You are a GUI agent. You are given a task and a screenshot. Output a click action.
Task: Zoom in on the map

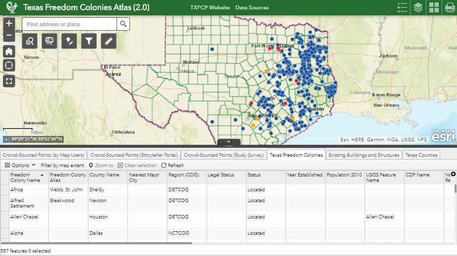point(9,23)
